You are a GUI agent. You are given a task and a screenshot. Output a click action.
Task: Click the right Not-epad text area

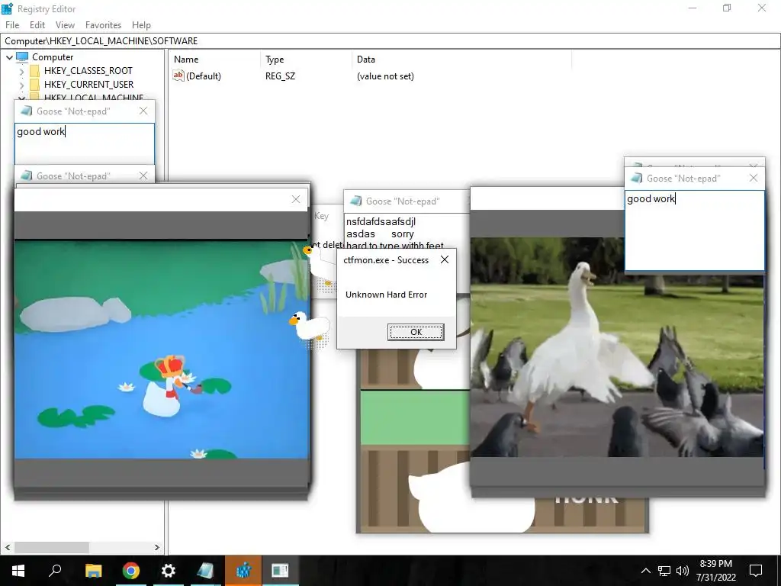(x=694, y=230)
